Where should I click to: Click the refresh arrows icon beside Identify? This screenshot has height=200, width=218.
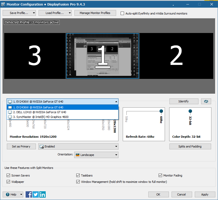[206, 101]
